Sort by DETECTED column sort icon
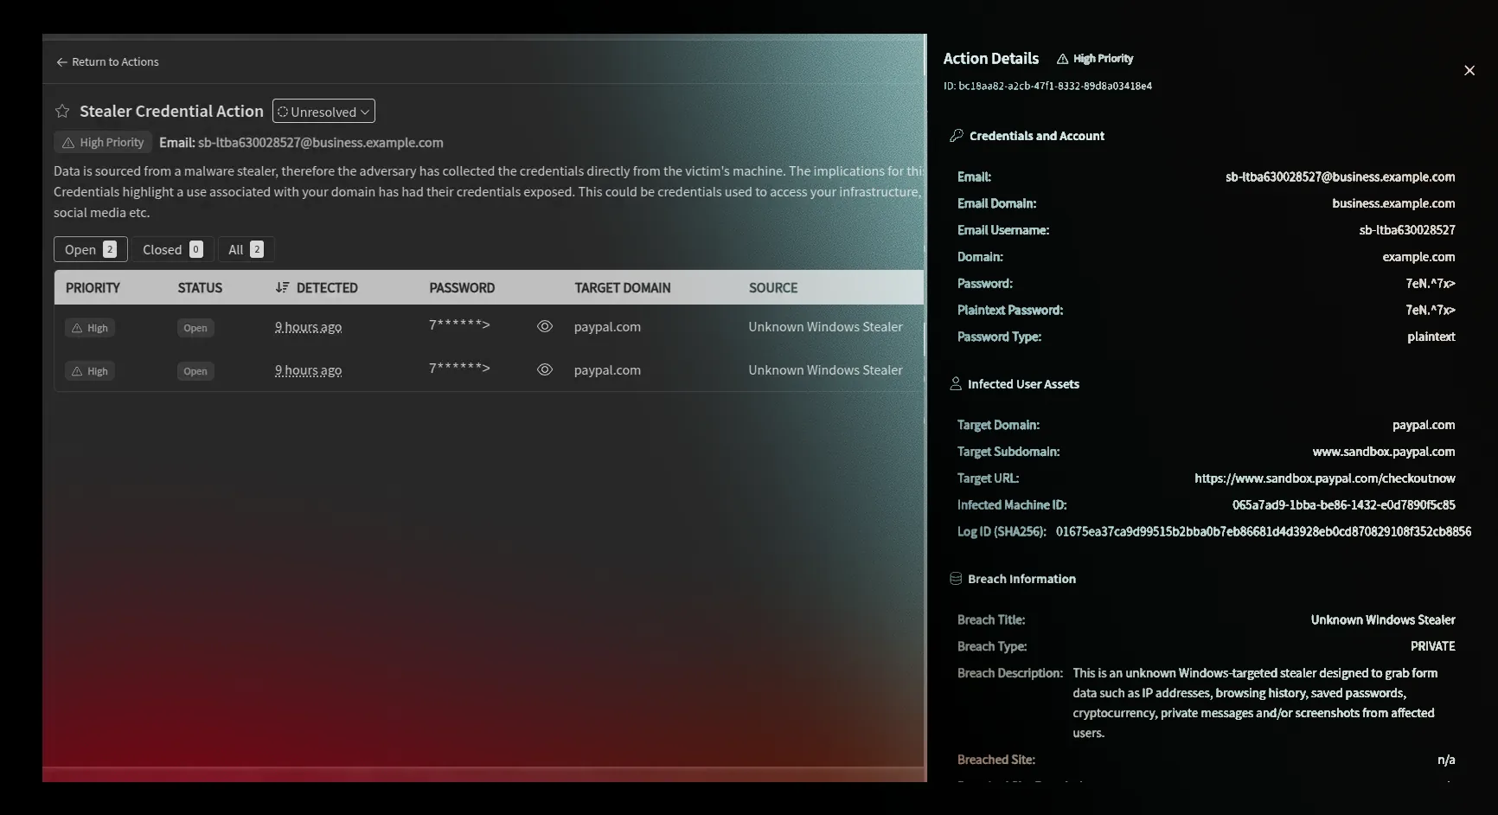This screenshot has height=815, width=1498. 282,287
